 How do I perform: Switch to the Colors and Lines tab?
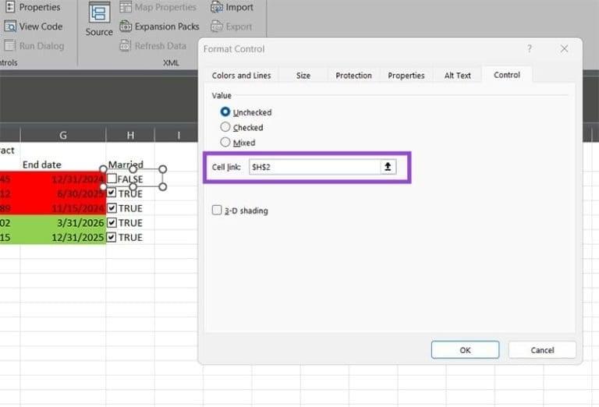(242, 76)
